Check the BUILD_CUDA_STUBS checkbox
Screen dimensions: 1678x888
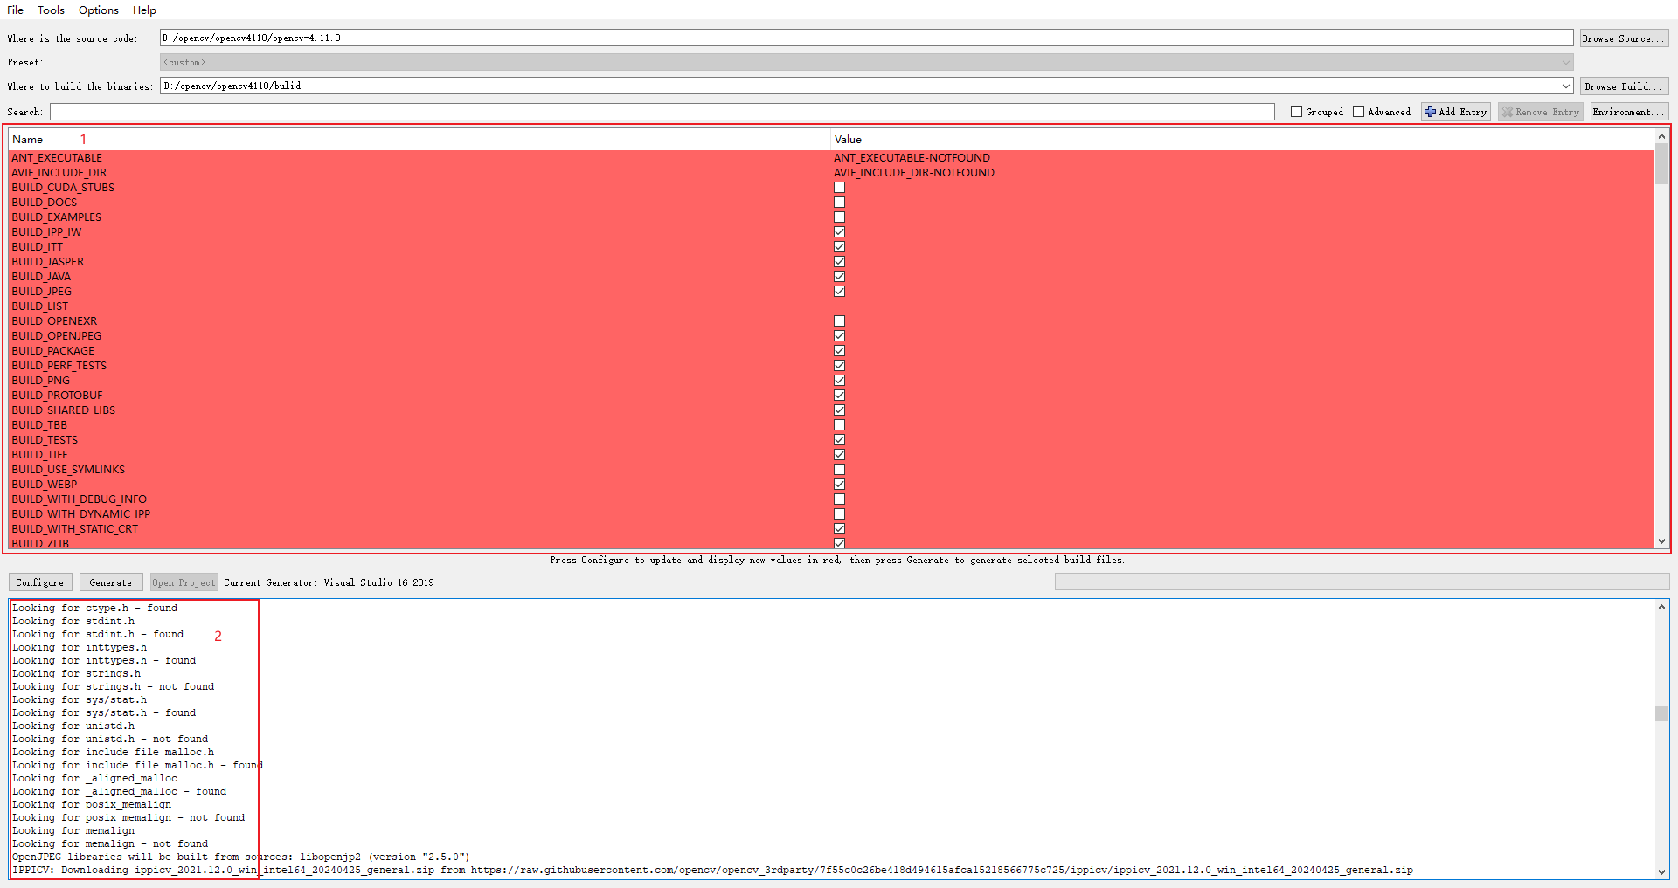click(x=839, y=187)
